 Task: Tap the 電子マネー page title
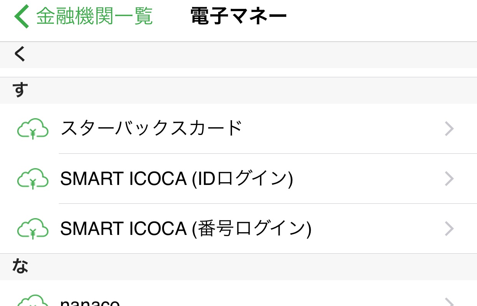[238, 17]
